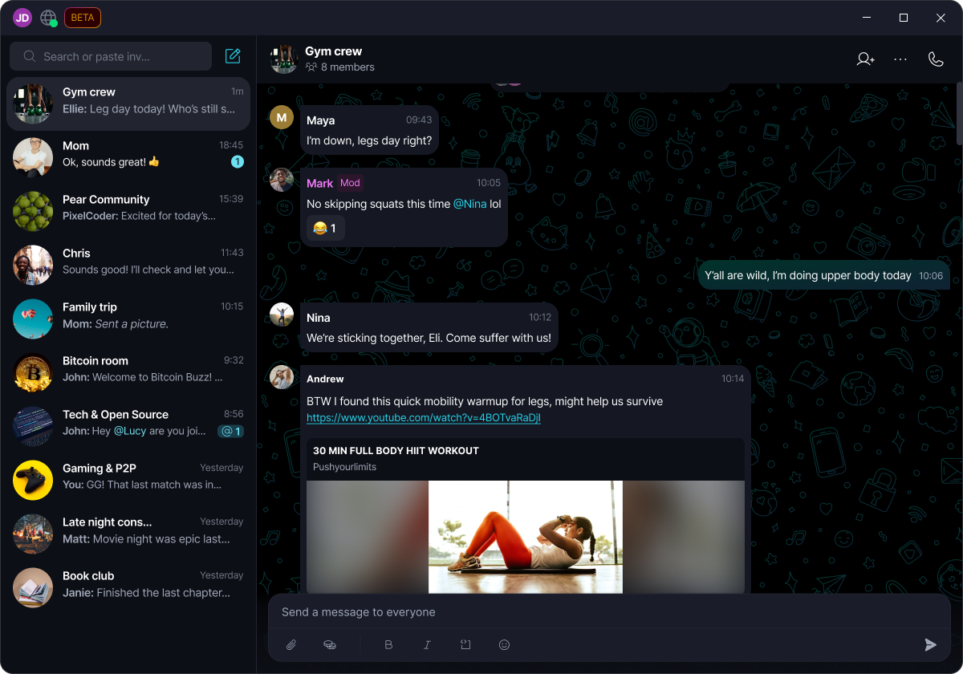The width and height of the screenshot is (963, 674).
Task: Click the Gaming & P2P controller avatar
Action: [33, 480]
